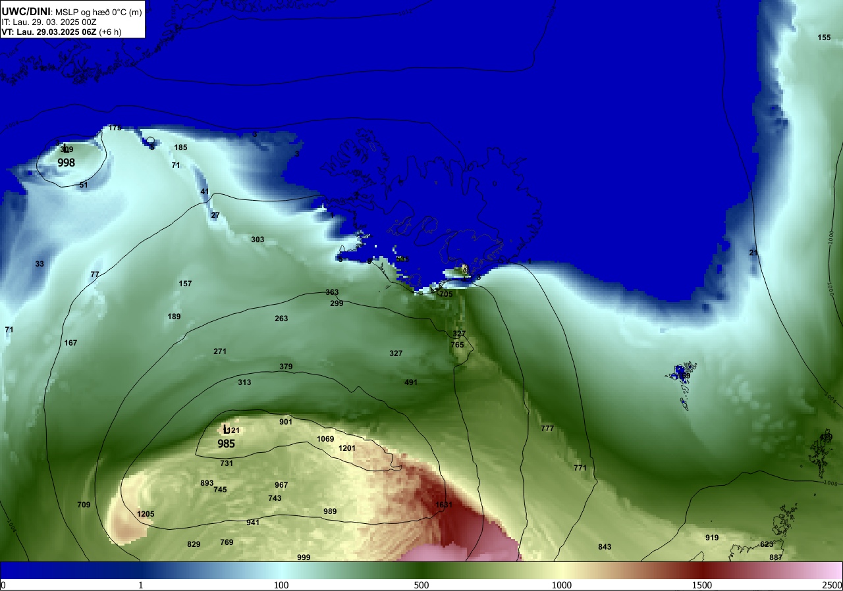
Task: Click the 1201 height value
Action: [x=347, y=448]
